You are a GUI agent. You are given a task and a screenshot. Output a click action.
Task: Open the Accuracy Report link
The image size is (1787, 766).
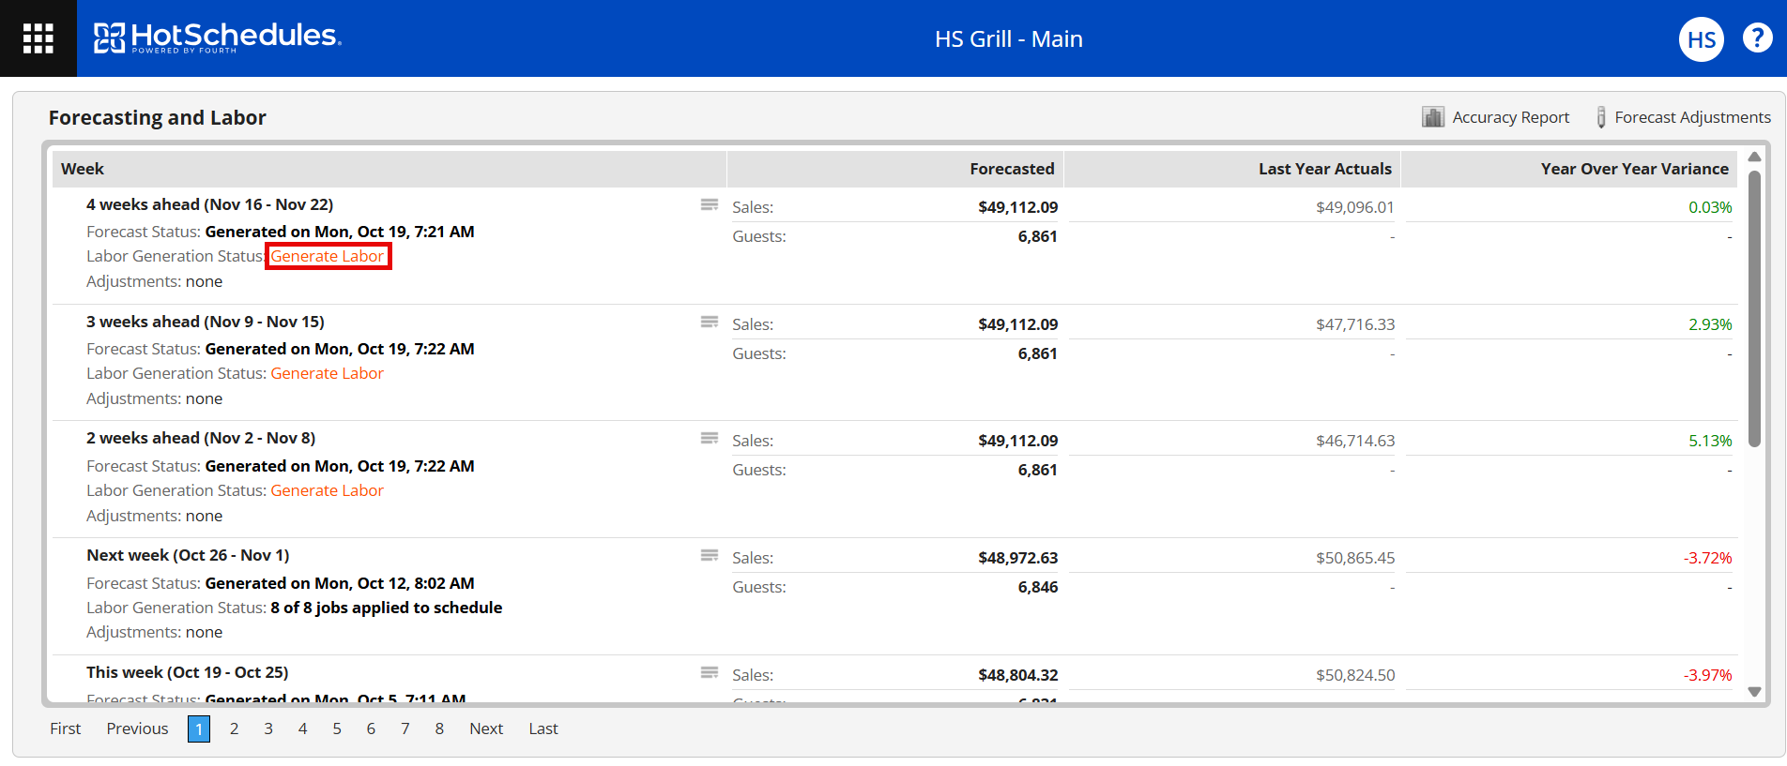[1510, 117]
